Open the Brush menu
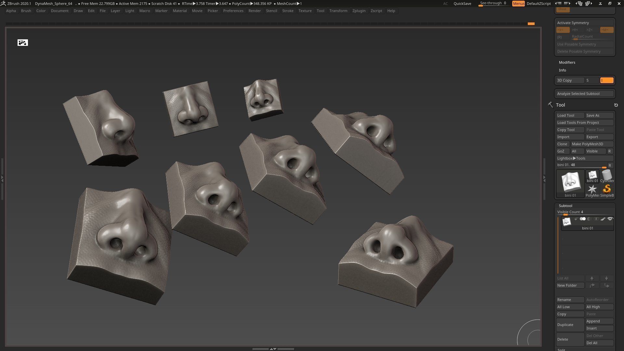Image resolution: width=624 pixels, height=351 pixels. pos(26,11)
